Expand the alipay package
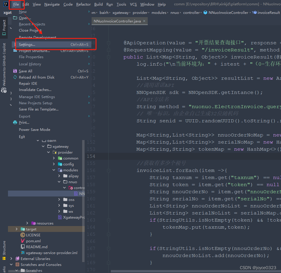This screenshot has height=273, width=281. coord(59,176)
